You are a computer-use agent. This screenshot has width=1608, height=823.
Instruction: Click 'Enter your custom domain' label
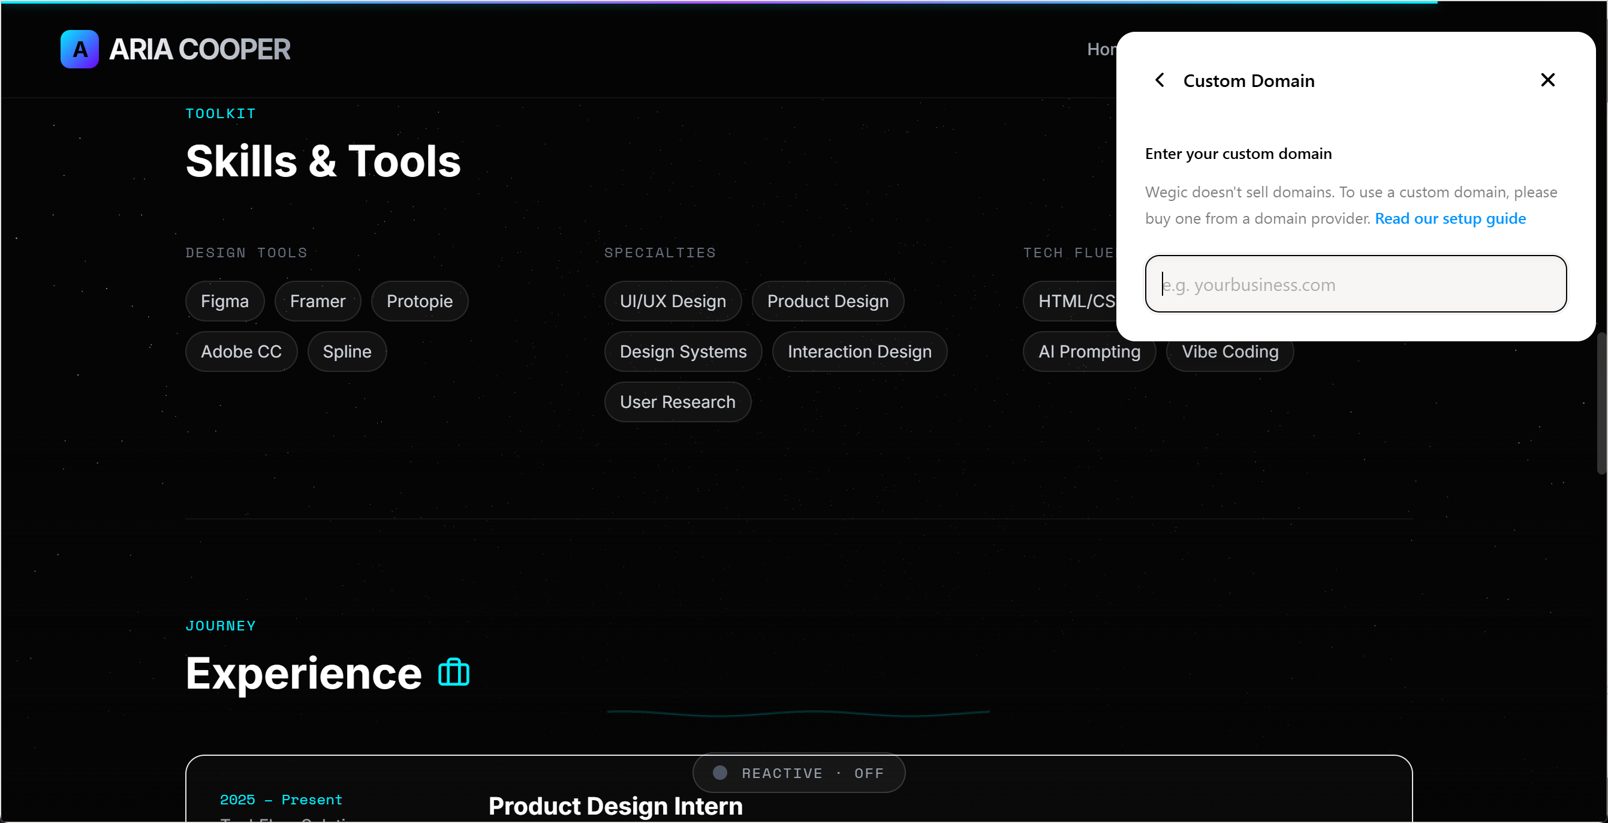(1239, 154)
